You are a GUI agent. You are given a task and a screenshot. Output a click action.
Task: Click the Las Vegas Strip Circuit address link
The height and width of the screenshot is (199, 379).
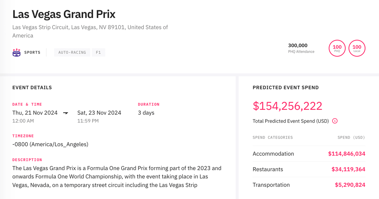(90, 31)
